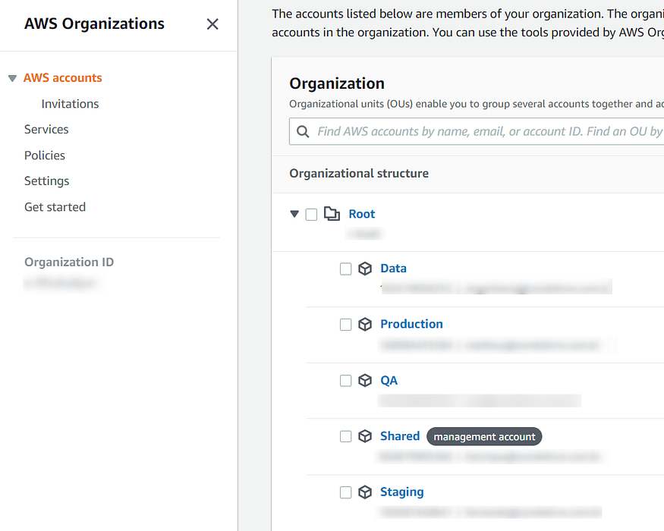Enable the QA account checkbox
This screenshot has width=664, height=531.
[x=346, y=381]
